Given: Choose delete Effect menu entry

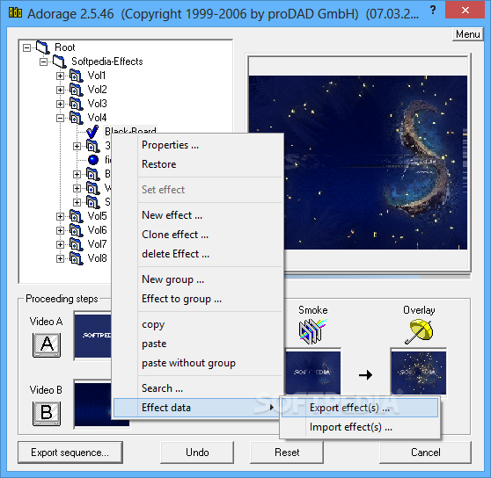Looking at the screenshot, I should tap(198, 254).
